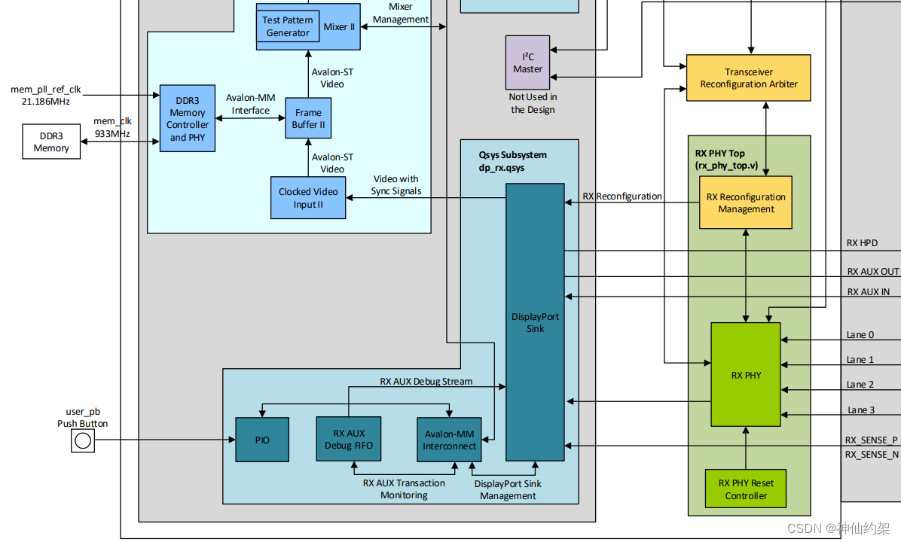901x542 pixels.
Task: Select the Avalon-MM Interconnect tab
Action: pos(449,439)
